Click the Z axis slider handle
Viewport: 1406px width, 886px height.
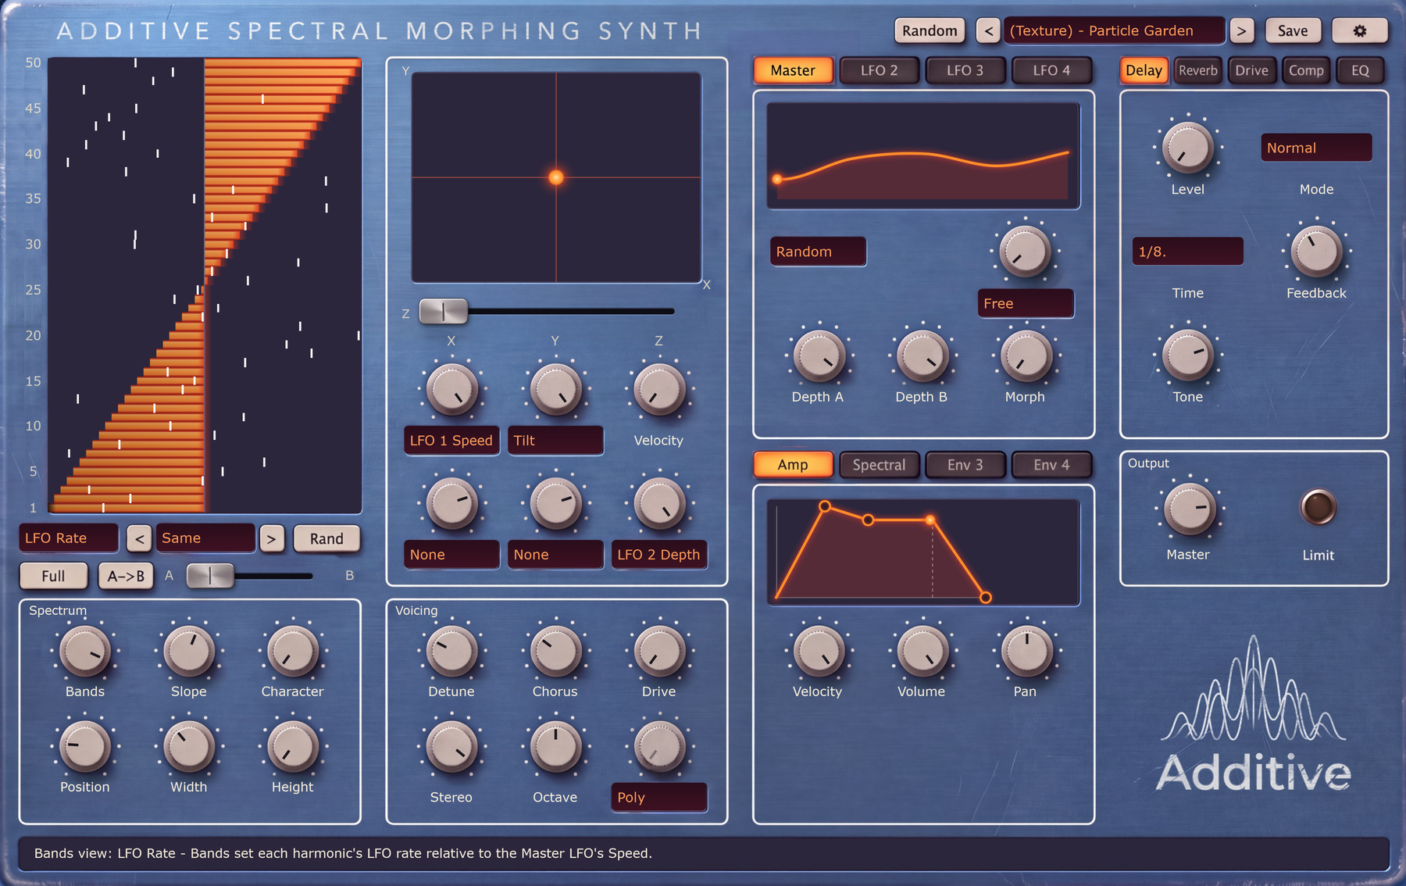[x=443, y=311]
